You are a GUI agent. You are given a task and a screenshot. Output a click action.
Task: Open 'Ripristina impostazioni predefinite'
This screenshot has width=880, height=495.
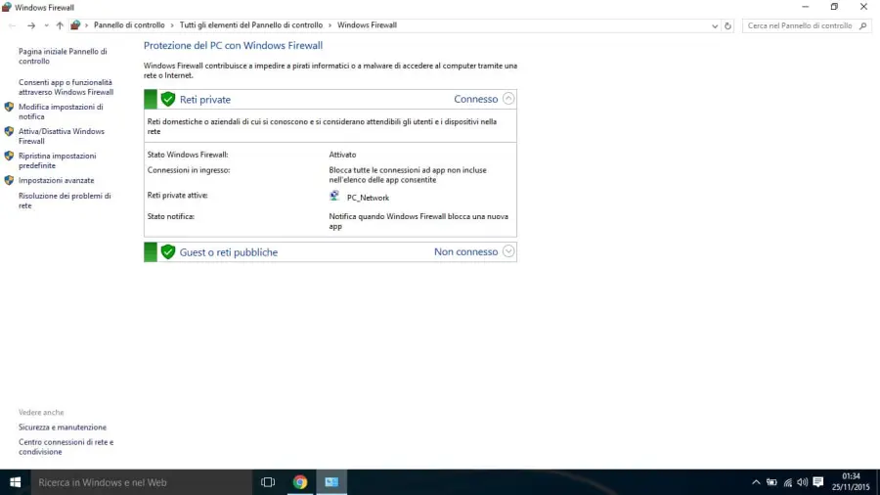pos(58,160)
